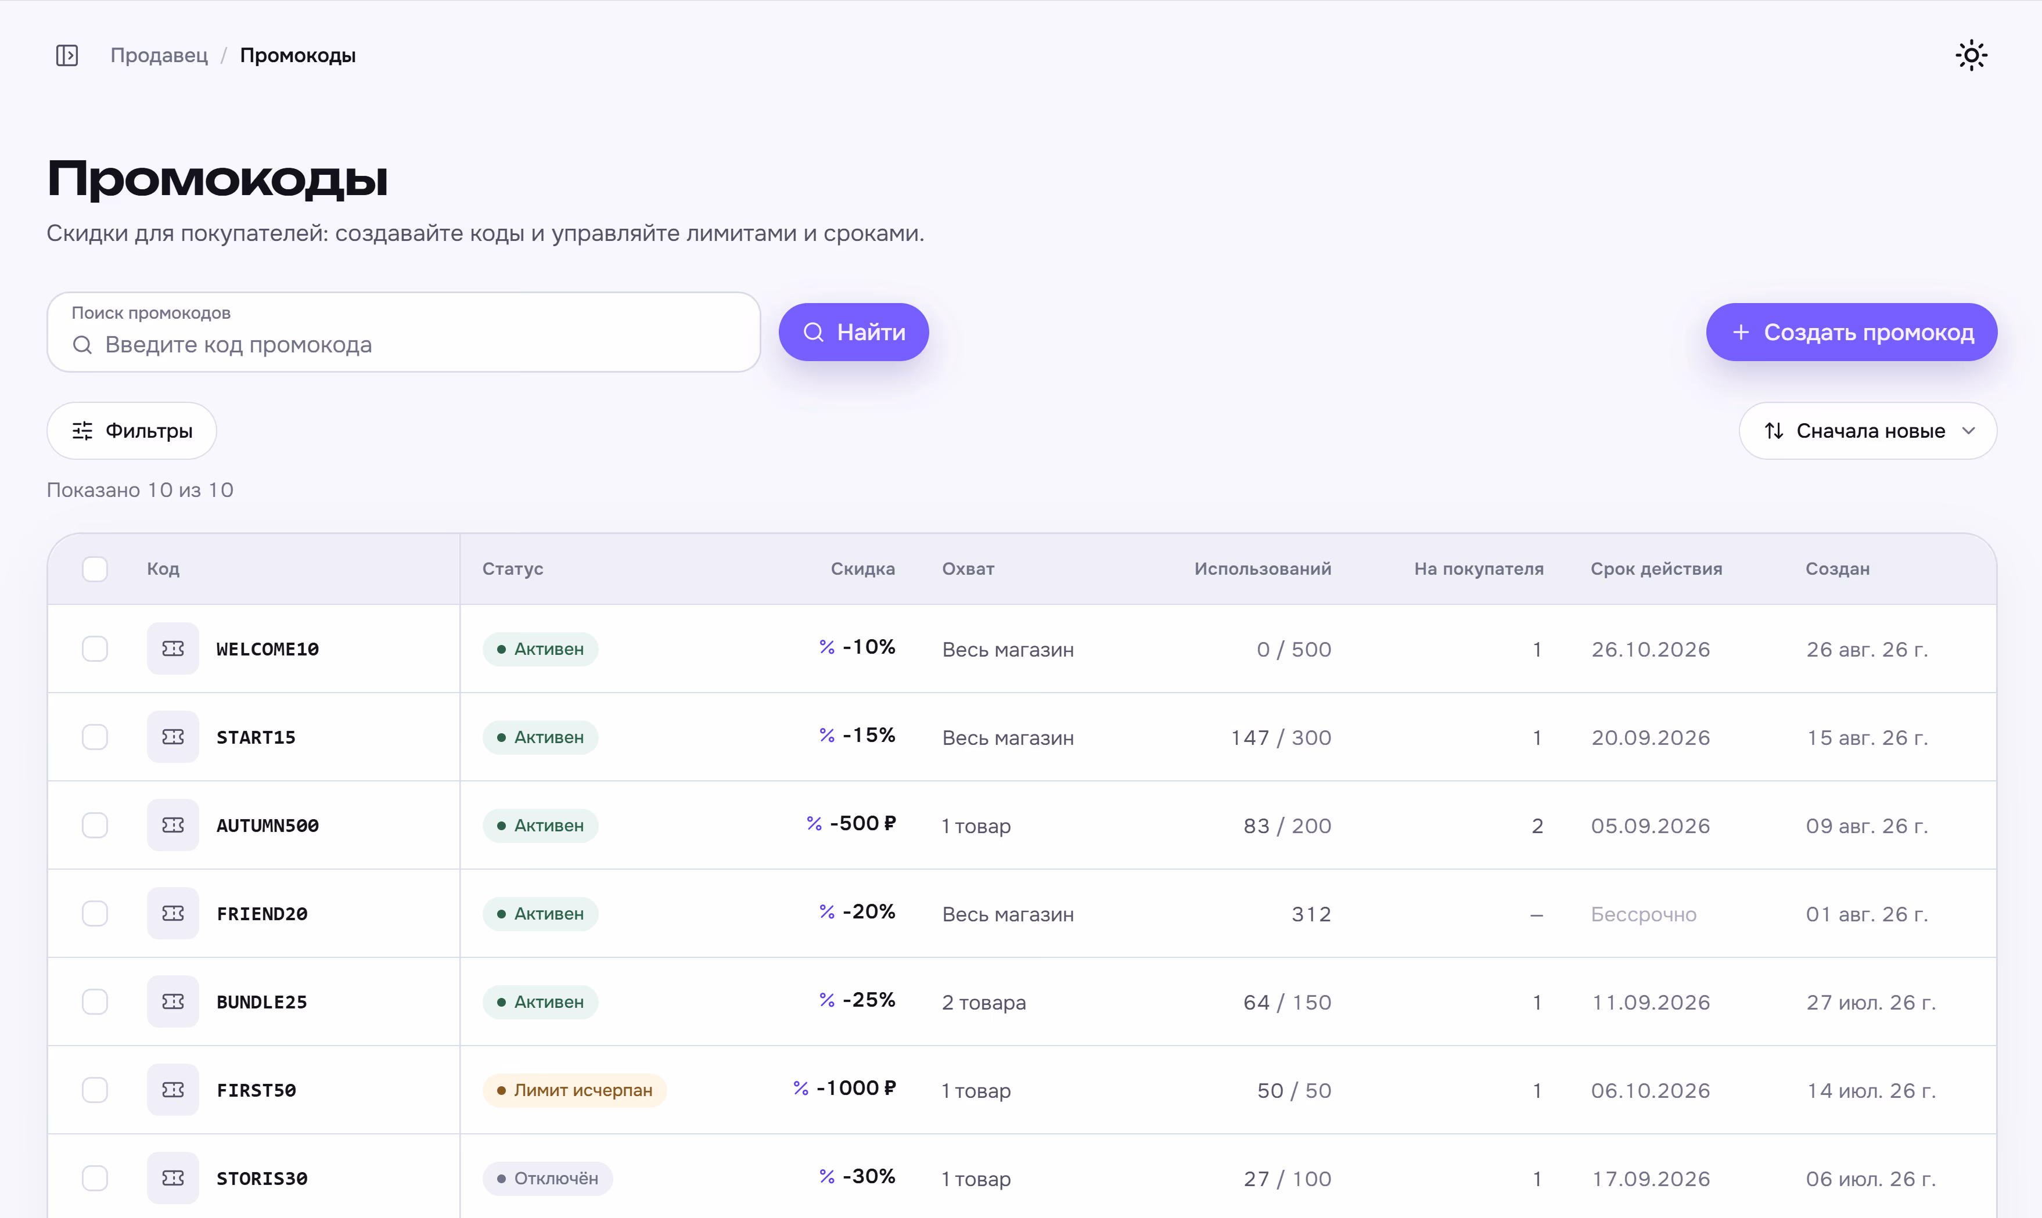Go to the 'Продавец' breadcrumb

tap(159, 55)
